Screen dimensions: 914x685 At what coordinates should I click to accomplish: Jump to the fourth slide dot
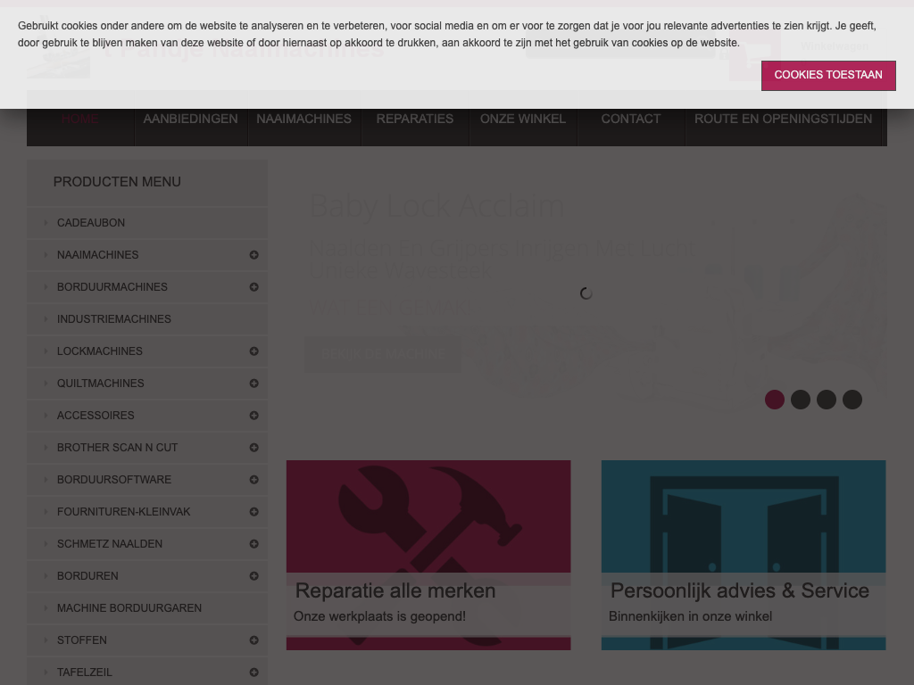click(x=852, y=400)
